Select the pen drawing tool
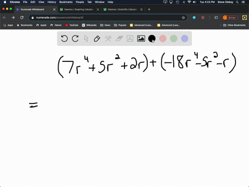 click(x=97, y=38)
